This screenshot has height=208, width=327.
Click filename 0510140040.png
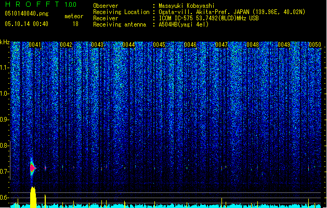[27, 14]
